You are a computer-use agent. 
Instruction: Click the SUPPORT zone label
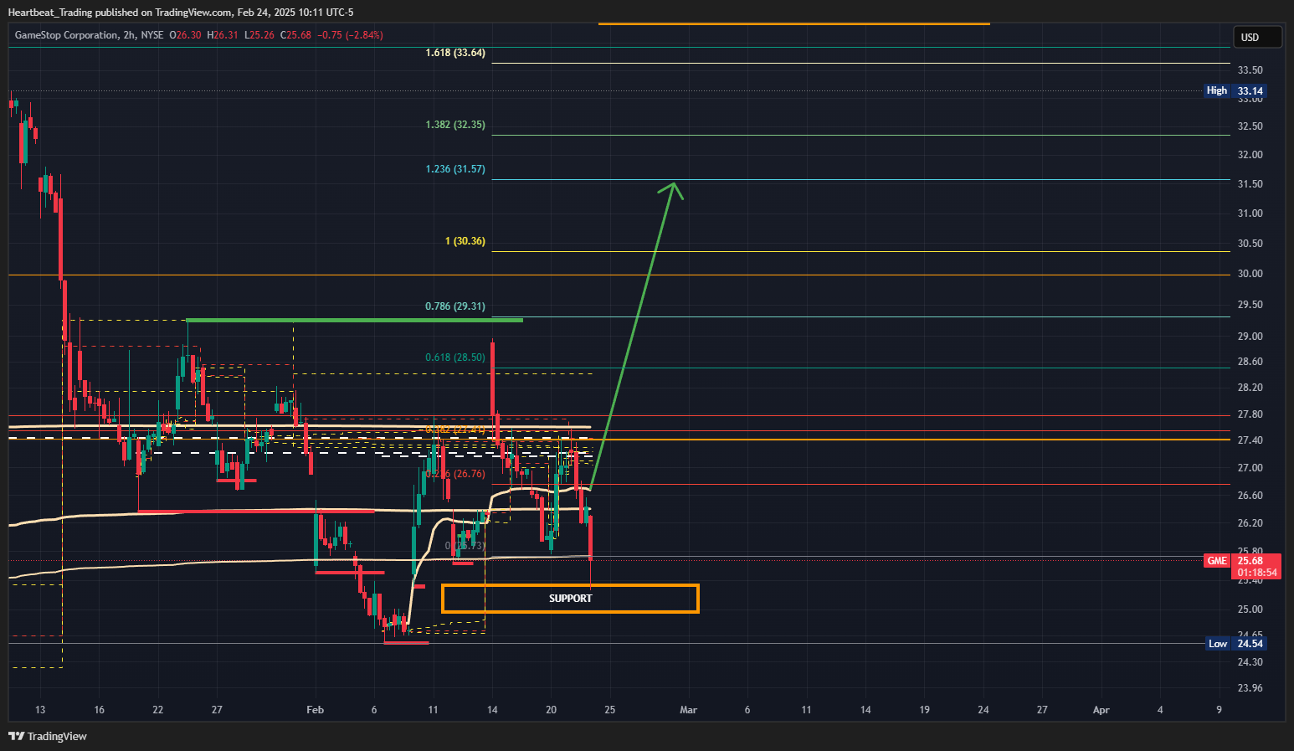click(x=570, y=599)
